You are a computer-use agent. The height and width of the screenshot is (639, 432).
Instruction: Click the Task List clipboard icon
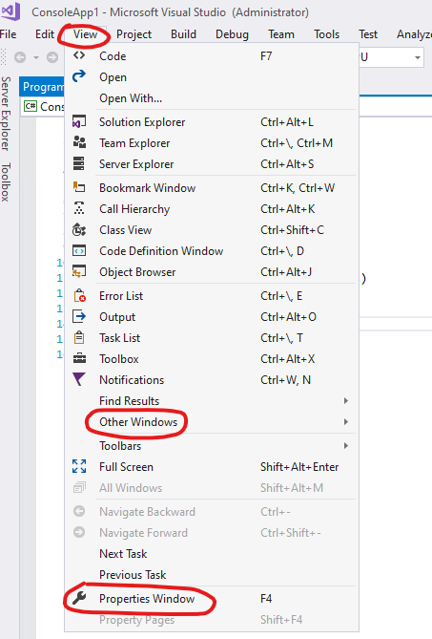79,337
